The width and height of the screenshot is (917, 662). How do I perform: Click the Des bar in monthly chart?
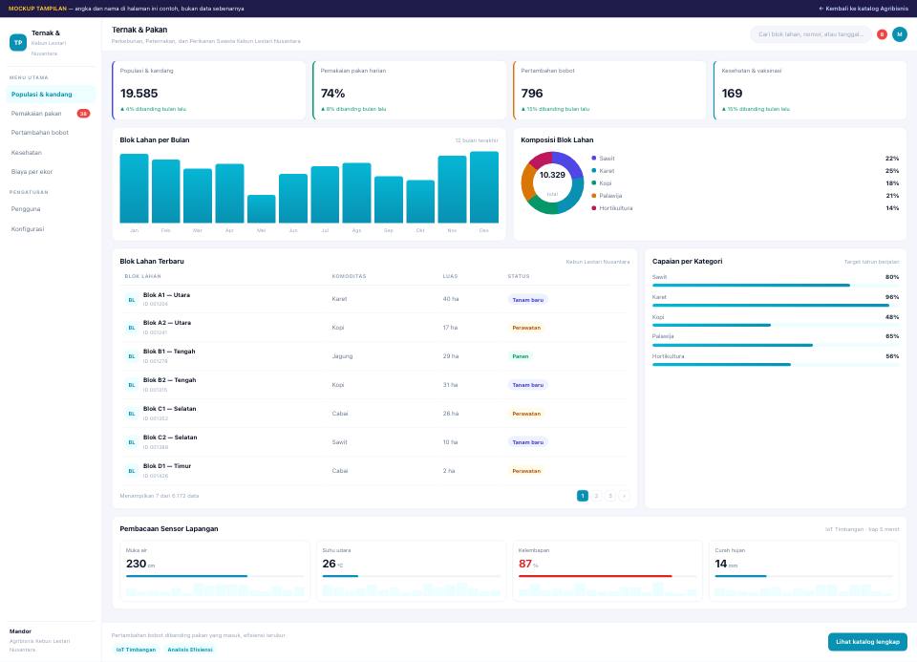click(x=484, y=187)
